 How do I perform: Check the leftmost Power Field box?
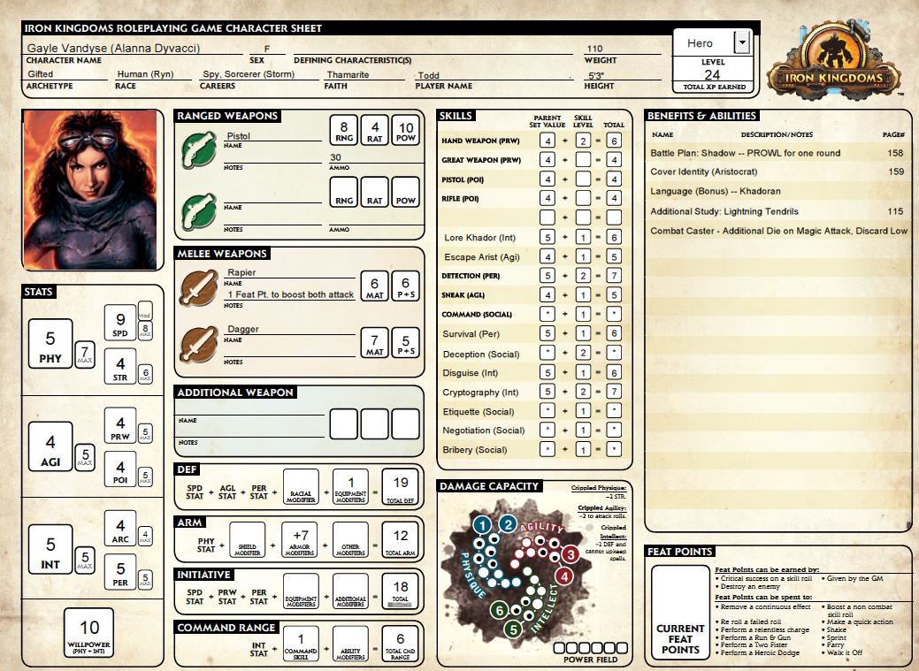coord(559,647)
